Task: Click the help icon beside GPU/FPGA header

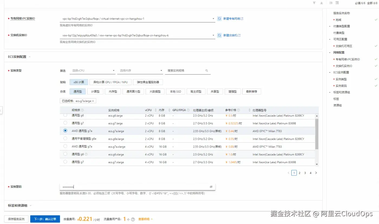Action: [x=188, y=110]
